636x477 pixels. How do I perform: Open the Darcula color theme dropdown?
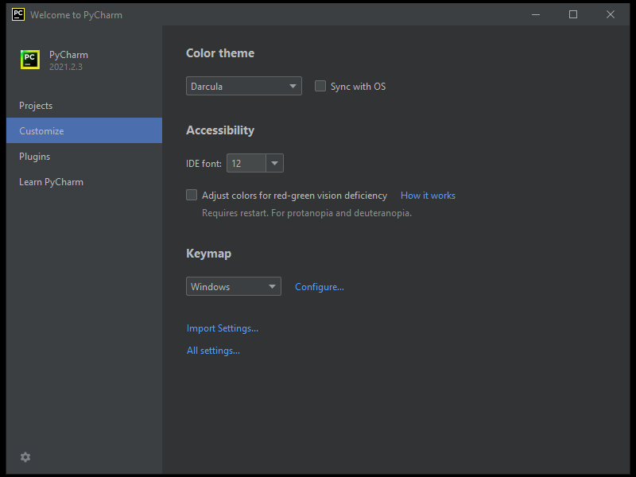(x=244, y=86)
